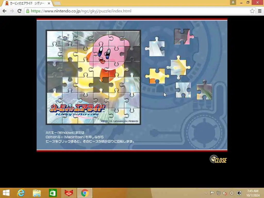Click the browser forward arrow
Viewport: 264px width, 198px height.
tap(12, 11)
